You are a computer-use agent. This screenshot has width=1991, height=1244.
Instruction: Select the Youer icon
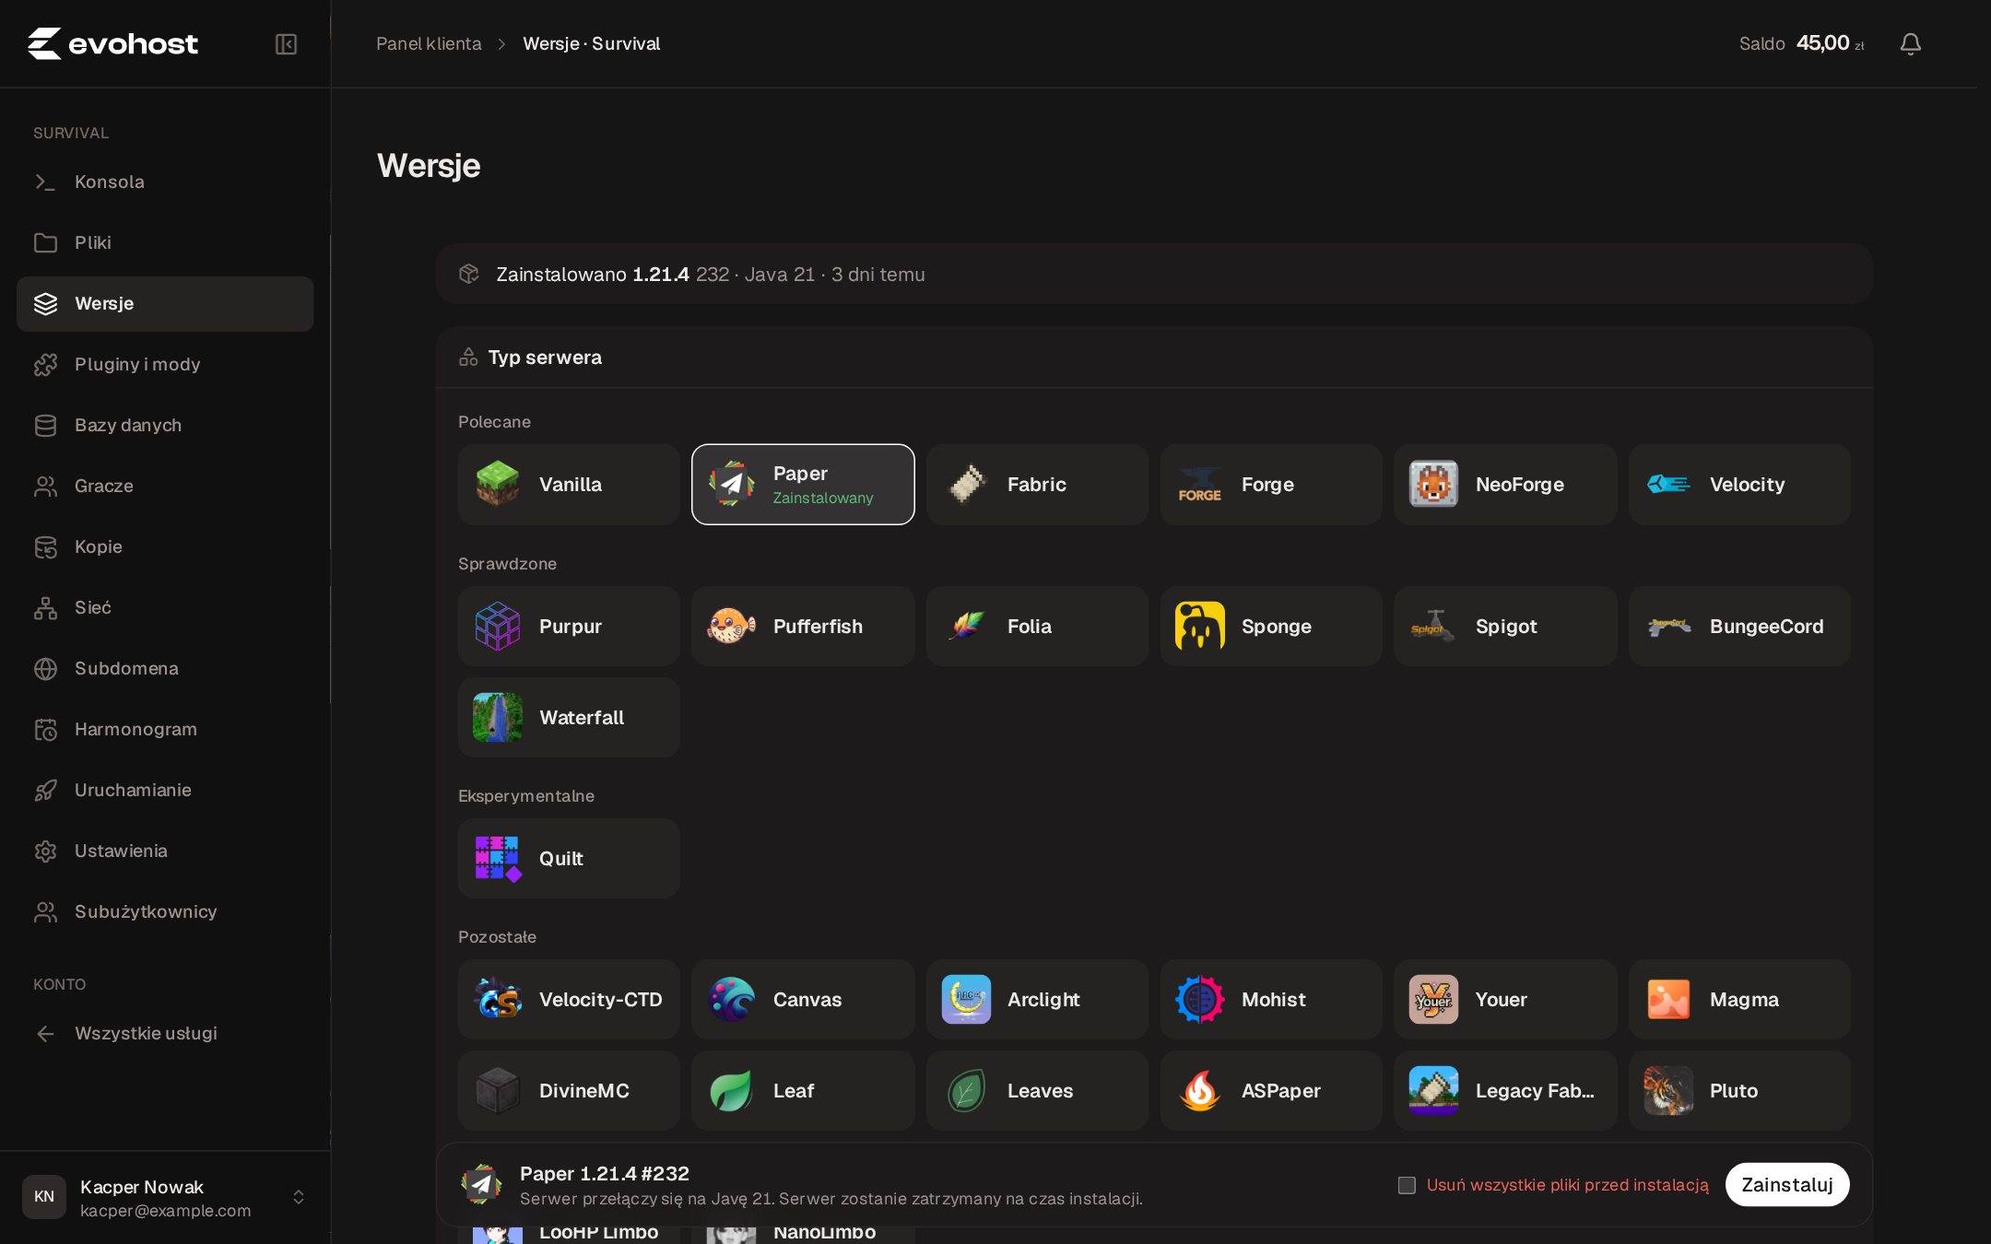click(1434, 1000)
